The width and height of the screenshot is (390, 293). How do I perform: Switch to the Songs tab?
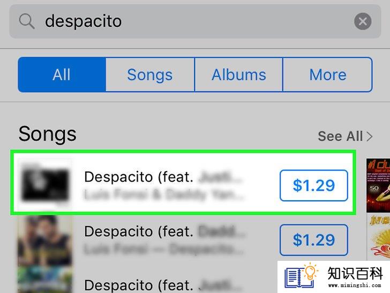click(150, 75)
